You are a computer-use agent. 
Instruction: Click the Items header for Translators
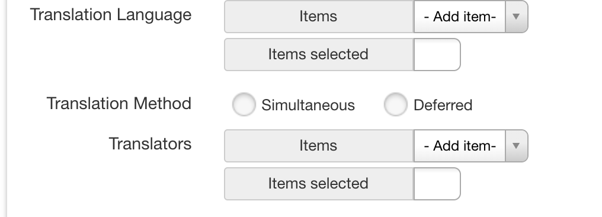coord(319,146)
